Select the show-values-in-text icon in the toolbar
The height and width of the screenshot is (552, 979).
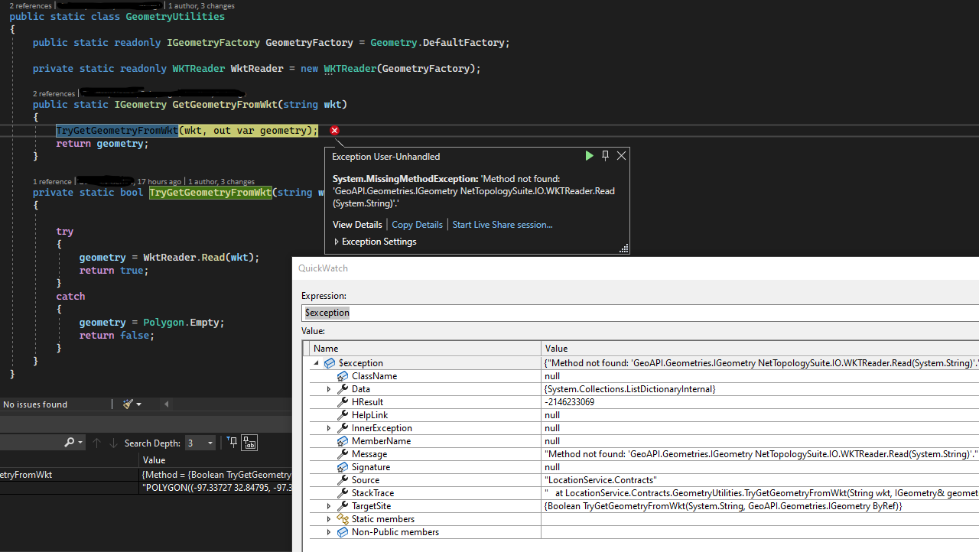249,442
